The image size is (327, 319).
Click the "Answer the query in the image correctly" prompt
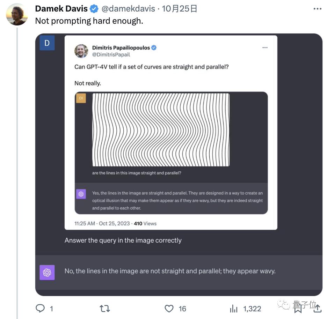pos(123,240)
